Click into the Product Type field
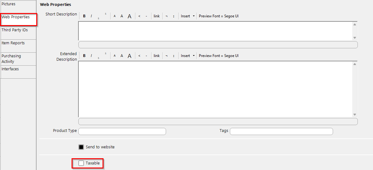Viewport: 373px width, 170px height. point(122,131)
